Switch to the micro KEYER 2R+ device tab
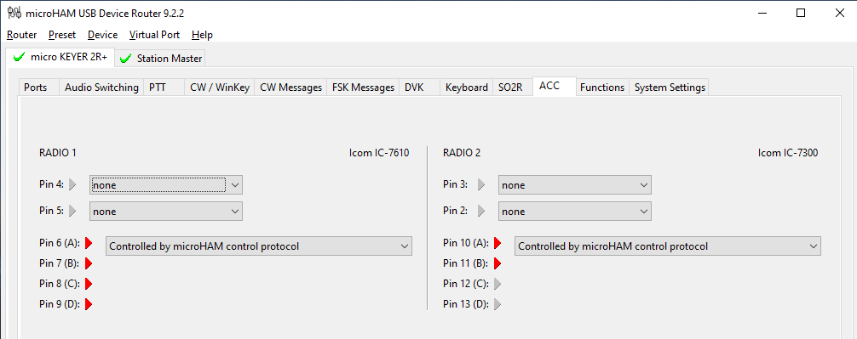 (x=60, y=57)
